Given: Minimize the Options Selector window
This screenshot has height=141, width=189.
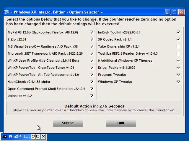Looking at the screenshot, I should tap(167, 12).
